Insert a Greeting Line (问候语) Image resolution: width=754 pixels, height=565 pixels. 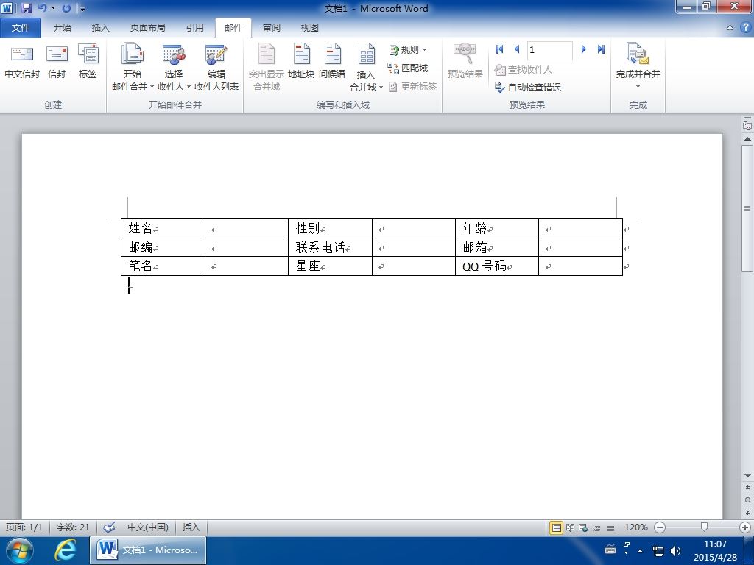332,62
